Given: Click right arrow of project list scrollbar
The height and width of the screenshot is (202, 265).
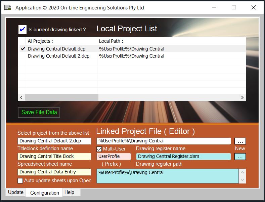Looking at the screenshot, I should [242, 97].
